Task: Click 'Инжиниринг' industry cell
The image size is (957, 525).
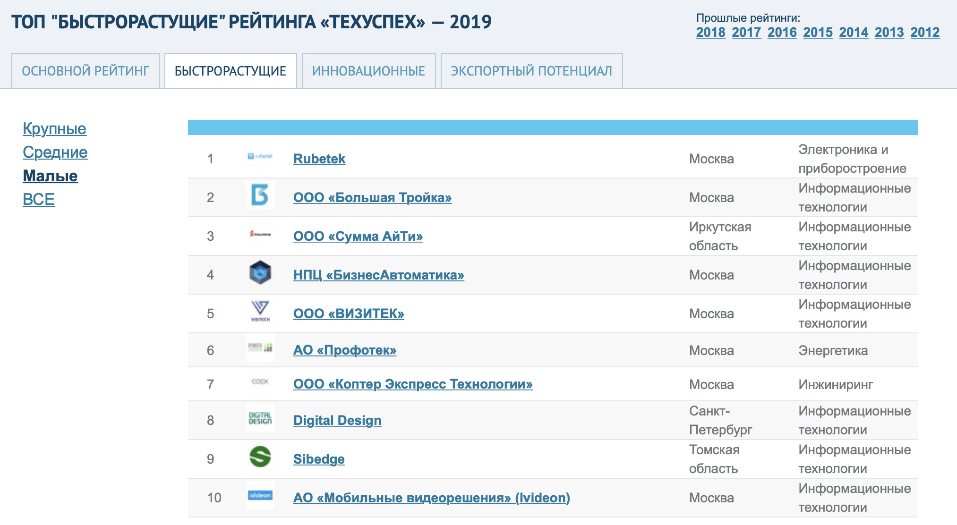Action: [836, 384]
